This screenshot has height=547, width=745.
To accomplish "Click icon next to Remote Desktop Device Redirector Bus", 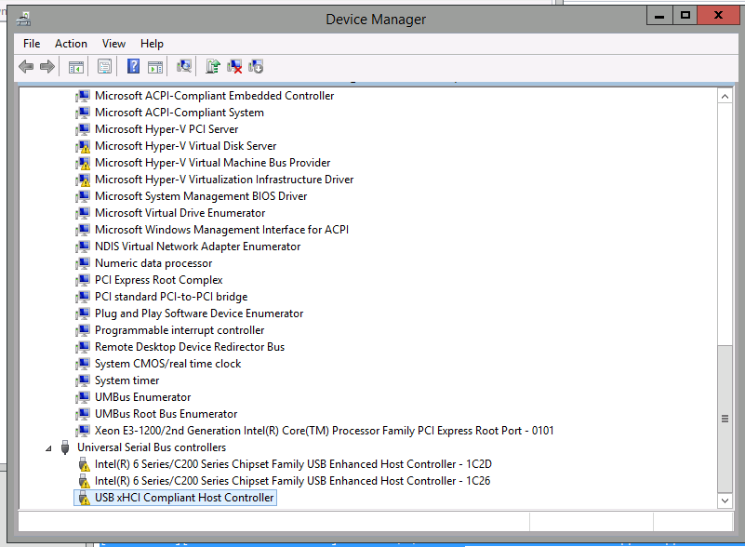I will 83,347.
